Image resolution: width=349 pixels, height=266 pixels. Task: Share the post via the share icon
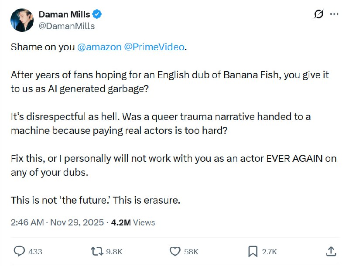[331, 251]
